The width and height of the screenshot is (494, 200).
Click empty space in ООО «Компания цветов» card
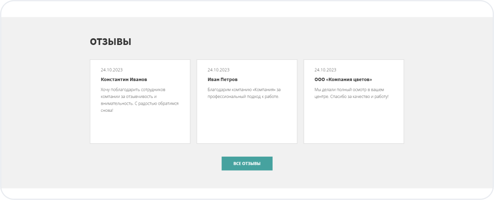[x=354, y=126]
